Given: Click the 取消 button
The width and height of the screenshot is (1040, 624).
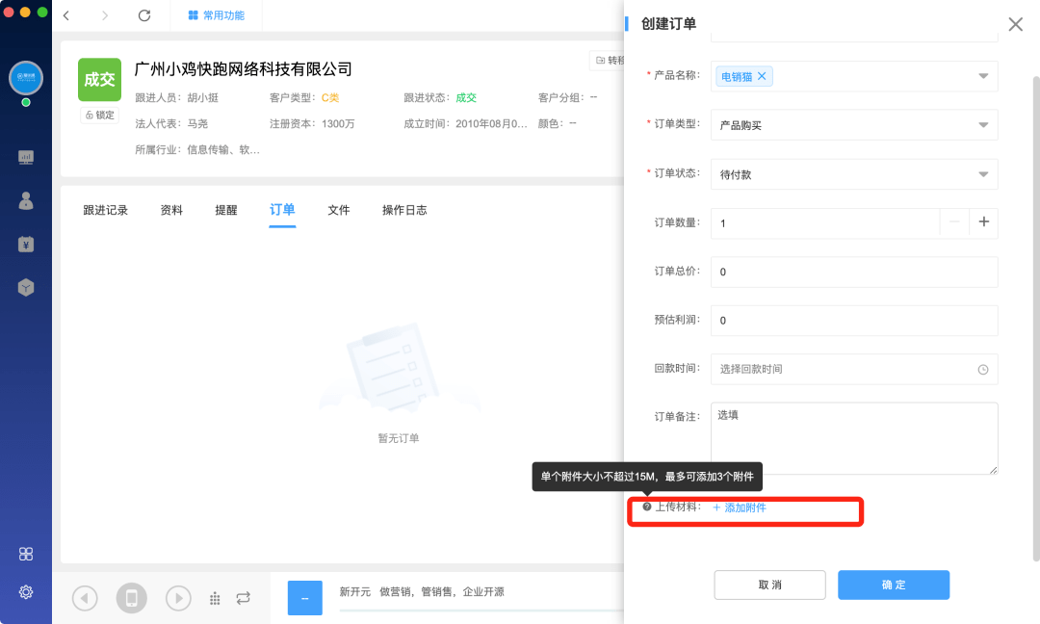Looking at the screenshot, I should coord(769,585).
